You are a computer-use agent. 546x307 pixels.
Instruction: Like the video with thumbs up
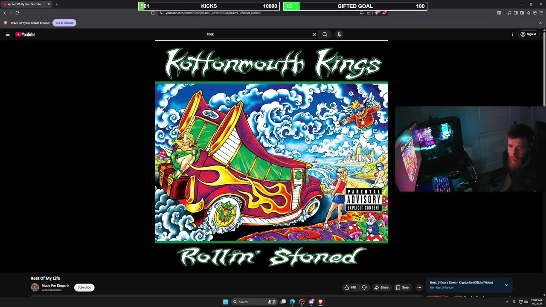click(x=350, y=287)
